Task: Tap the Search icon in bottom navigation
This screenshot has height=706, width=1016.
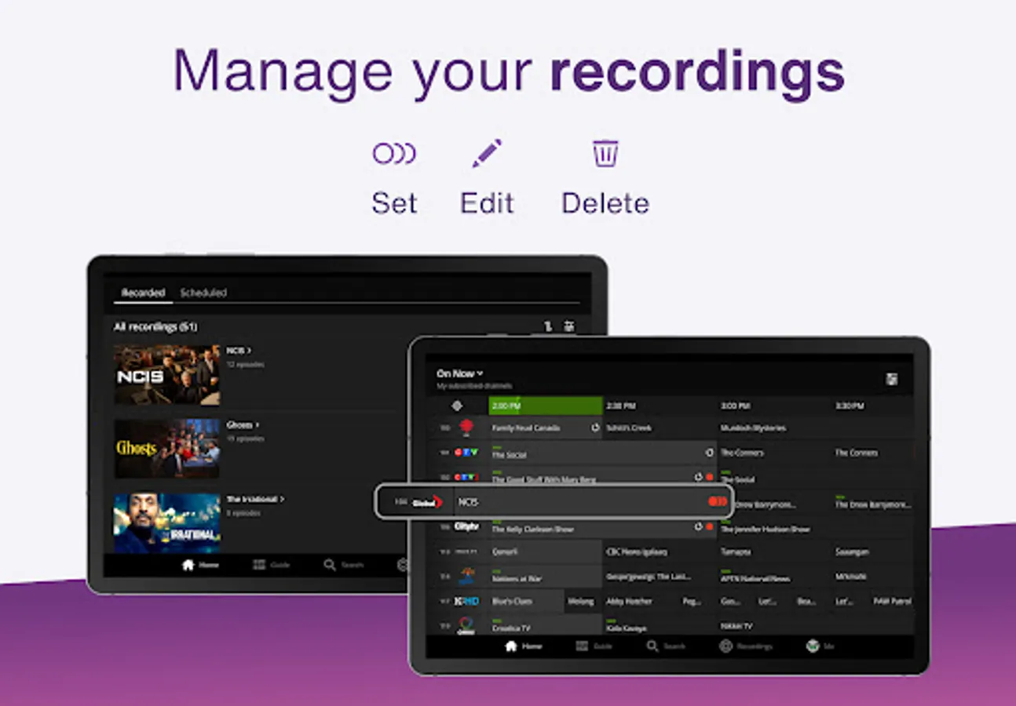Action: [652, 646]
